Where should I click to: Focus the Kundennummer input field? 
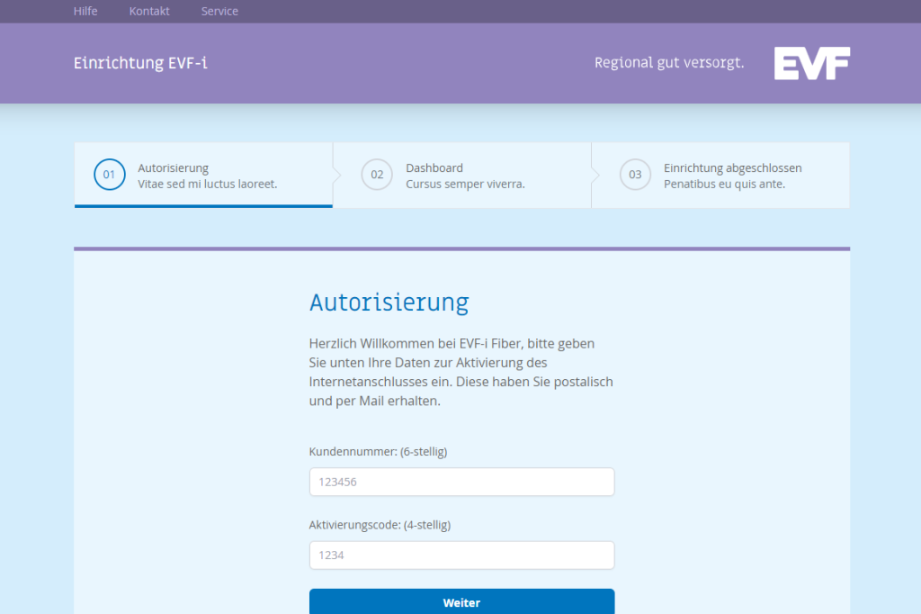461,482
